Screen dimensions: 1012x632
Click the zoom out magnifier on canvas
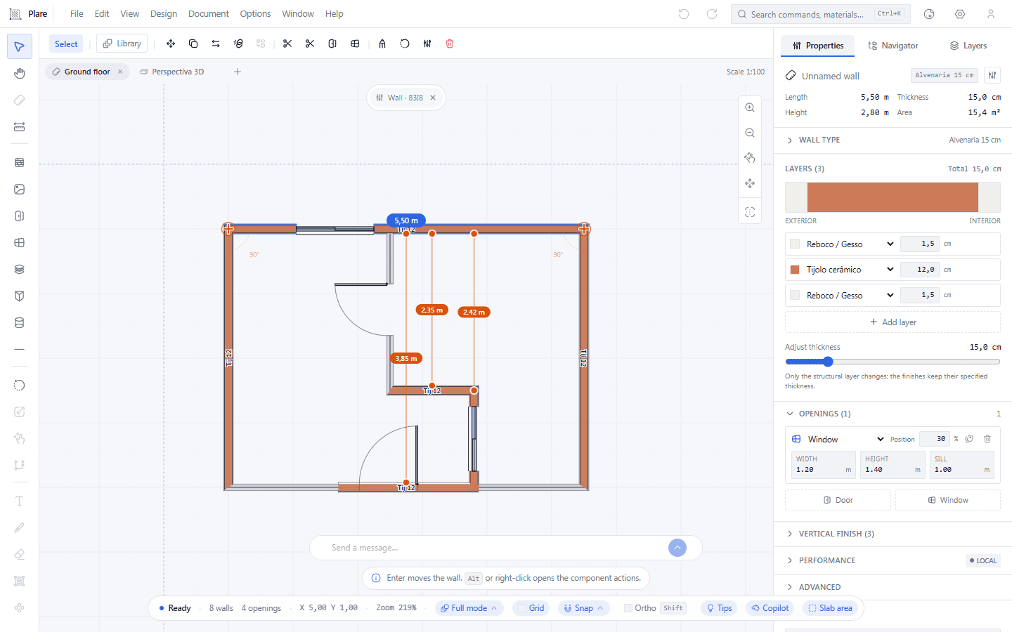pos(750,133)
